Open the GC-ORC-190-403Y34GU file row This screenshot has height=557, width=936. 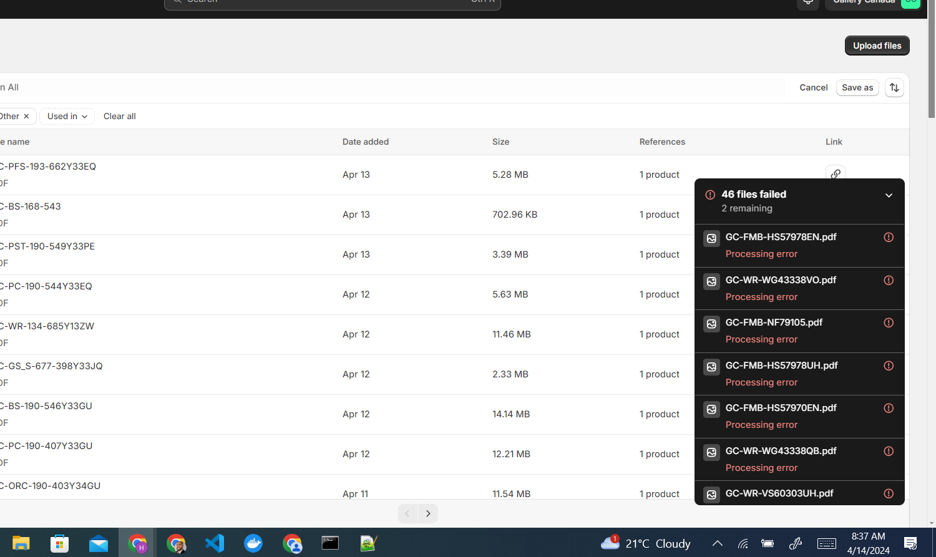point(454,487)
